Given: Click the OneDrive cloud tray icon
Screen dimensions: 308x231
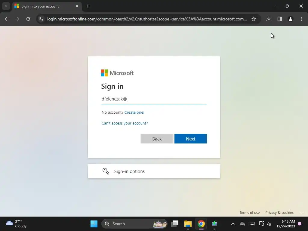Looking at the screenshot, I should 242,224.
